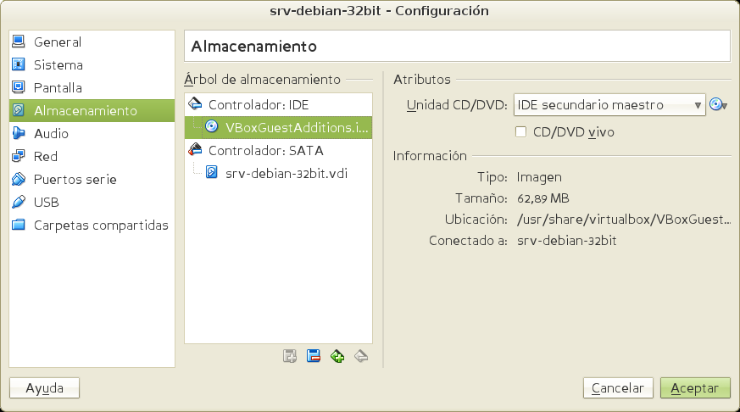Enable the CD/DVD vivo checkbox
740x412 pixels.
[x=521, y=132]
